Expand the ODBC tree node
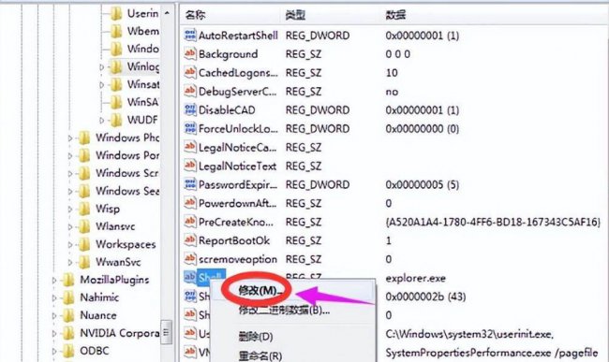 (54, 351)
